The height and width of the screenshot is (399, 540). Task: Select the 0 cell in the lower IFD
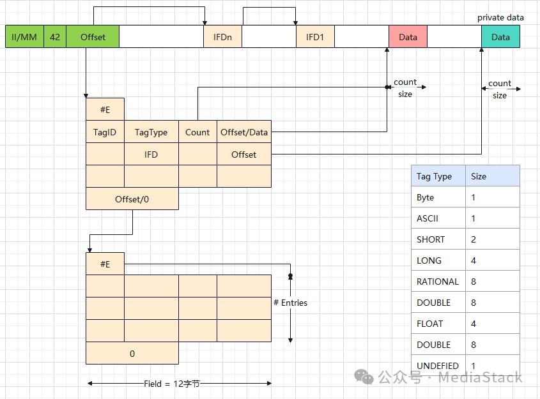(132, 353)
